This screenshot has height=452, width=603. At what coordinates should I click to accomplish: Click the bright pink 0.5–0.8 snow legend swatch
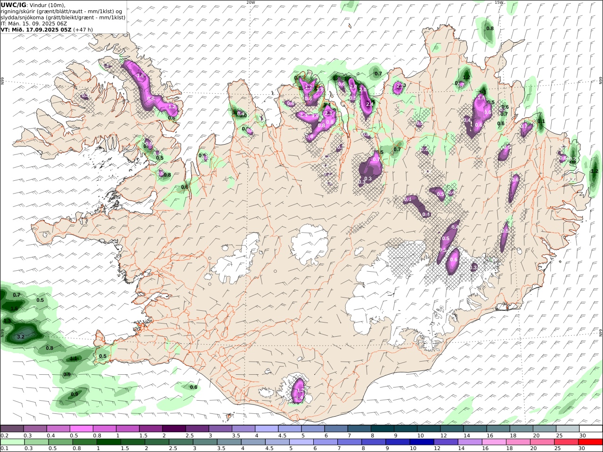pos(81,429)
